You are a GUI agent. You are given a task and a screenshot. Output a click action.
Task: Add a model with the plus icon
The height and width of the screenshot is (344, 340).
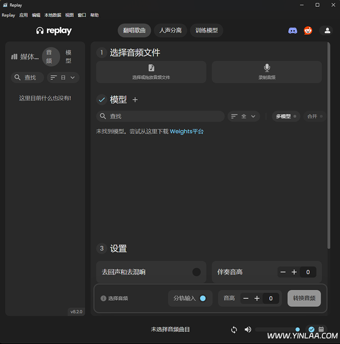coord(135,100)
